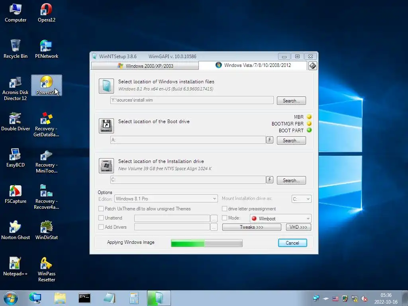The image size is (408, 306).
Task: Expand the VHD >>> panel
Action: tap(298, 227)
